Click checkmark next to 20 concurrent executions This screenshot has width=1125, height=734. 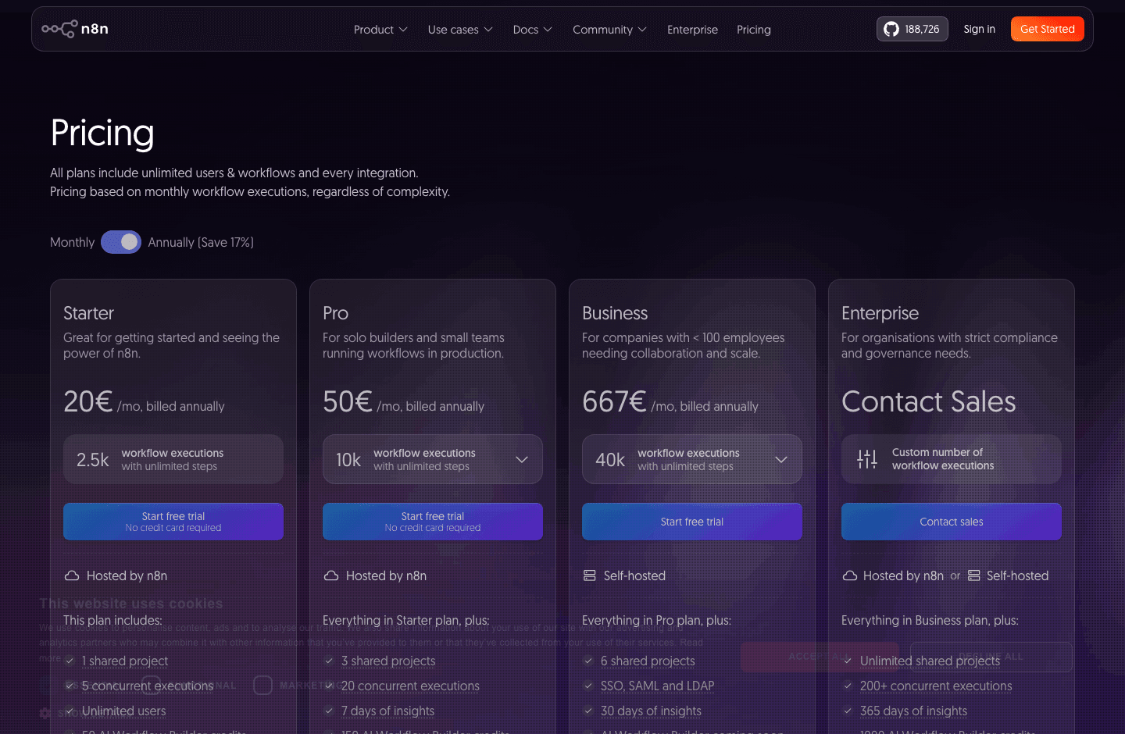click(329, 686)
